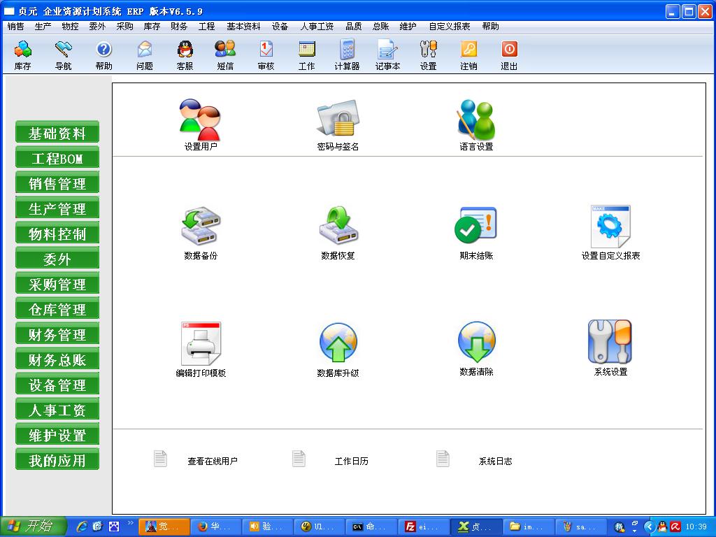Open 数据库升级 database upgrade icon

[x=338, y=350]
